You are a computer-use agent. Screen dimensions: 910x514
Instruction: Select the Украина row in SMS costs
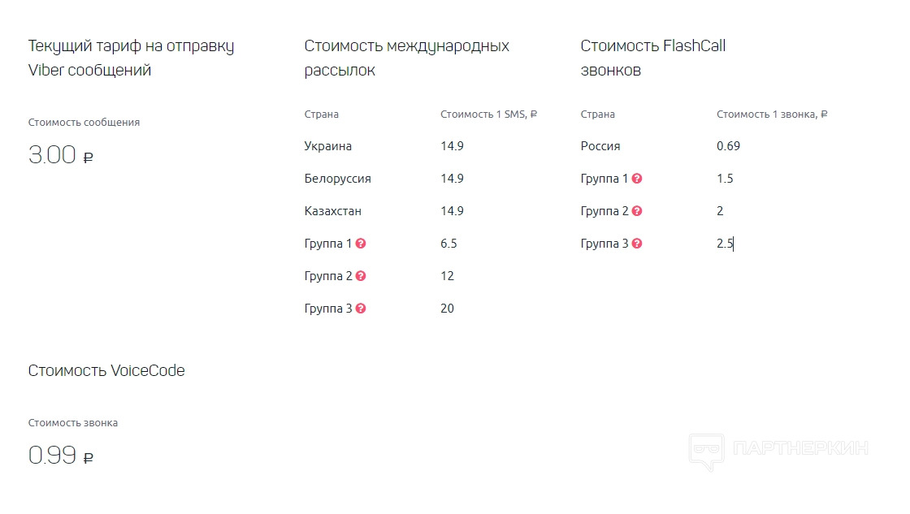[x=328, y=146]
